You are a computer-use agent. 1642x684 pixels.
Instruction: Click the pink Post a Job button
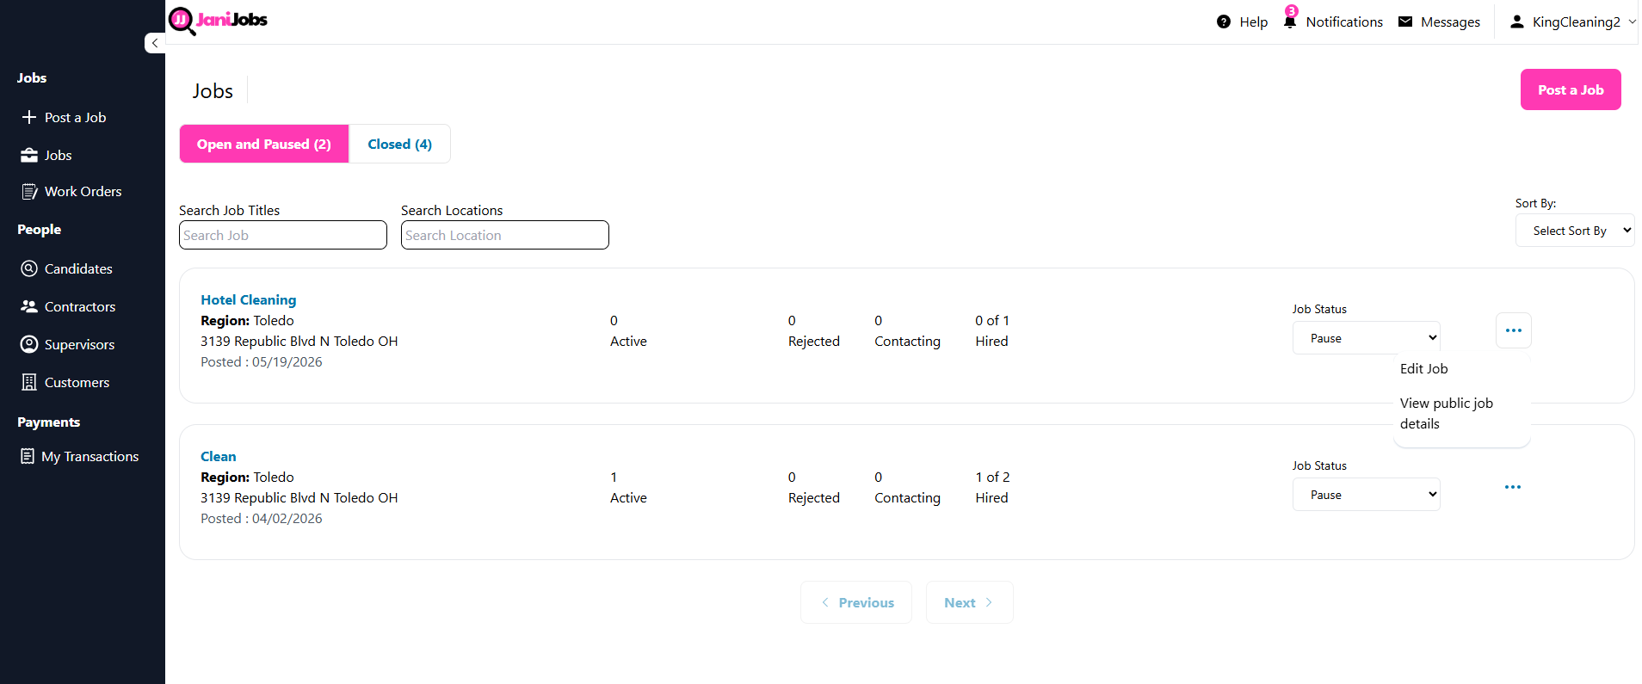click(x=1571, y=89)
